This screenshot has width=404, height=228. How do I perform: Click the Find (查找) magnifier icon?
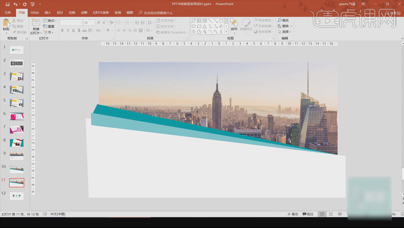[280, 20]
